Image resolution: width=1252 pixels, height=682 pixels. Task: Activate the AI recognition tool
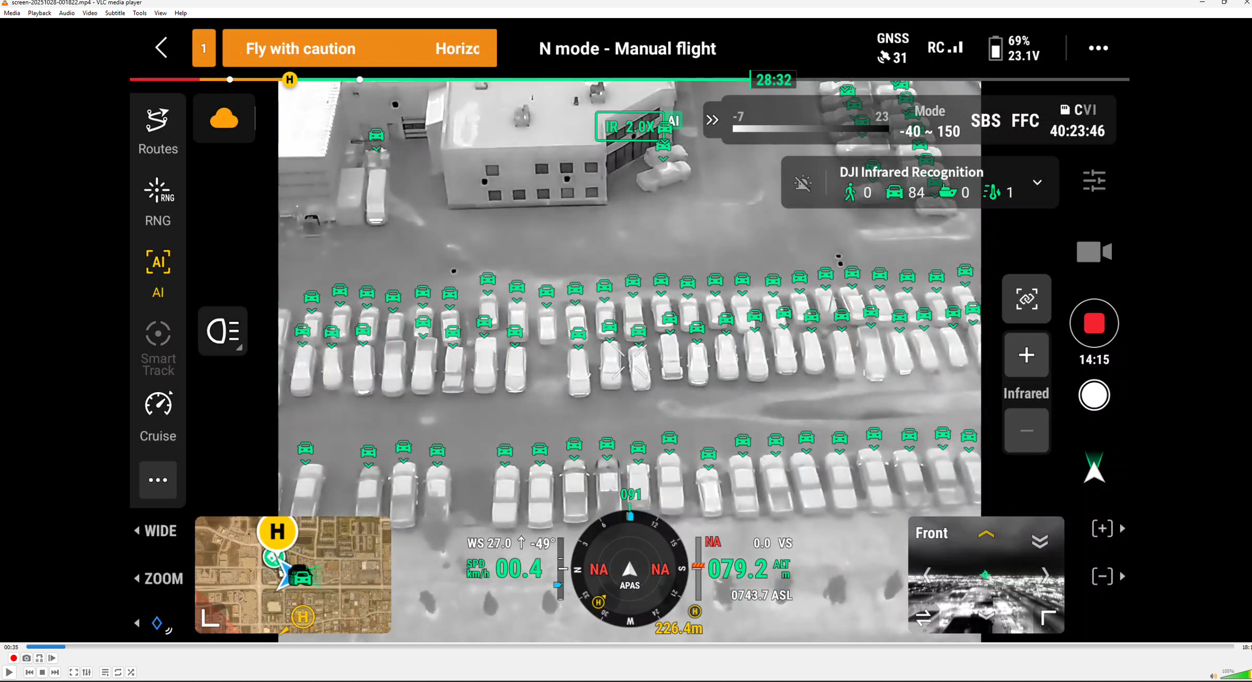click(x=157, y=262)
